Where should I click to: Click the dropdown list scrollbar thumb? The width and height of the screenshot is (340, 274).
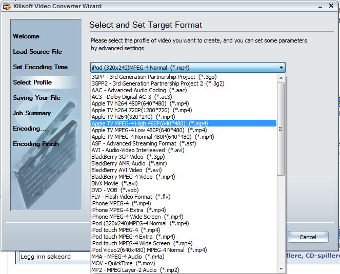coord(281,129)
